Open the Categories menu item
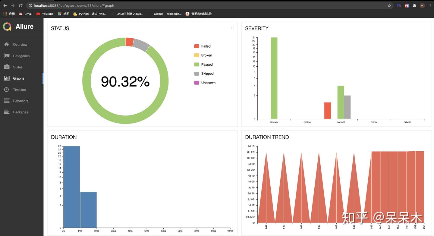The image size is (434, 236). click(22, 56)
